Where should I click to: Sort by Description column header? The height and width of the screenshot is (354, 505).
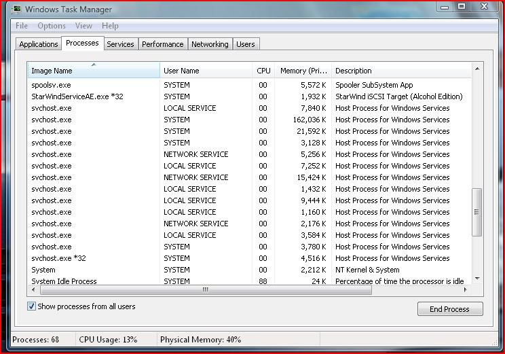click(401, 71)
